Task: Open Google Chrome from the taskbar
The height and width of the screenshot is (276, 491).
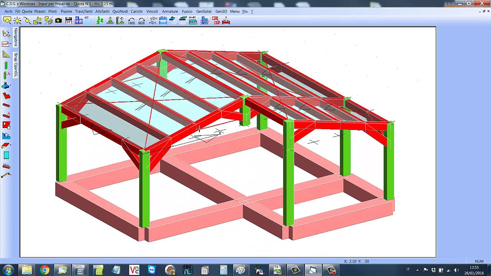Action: [44, 270]
